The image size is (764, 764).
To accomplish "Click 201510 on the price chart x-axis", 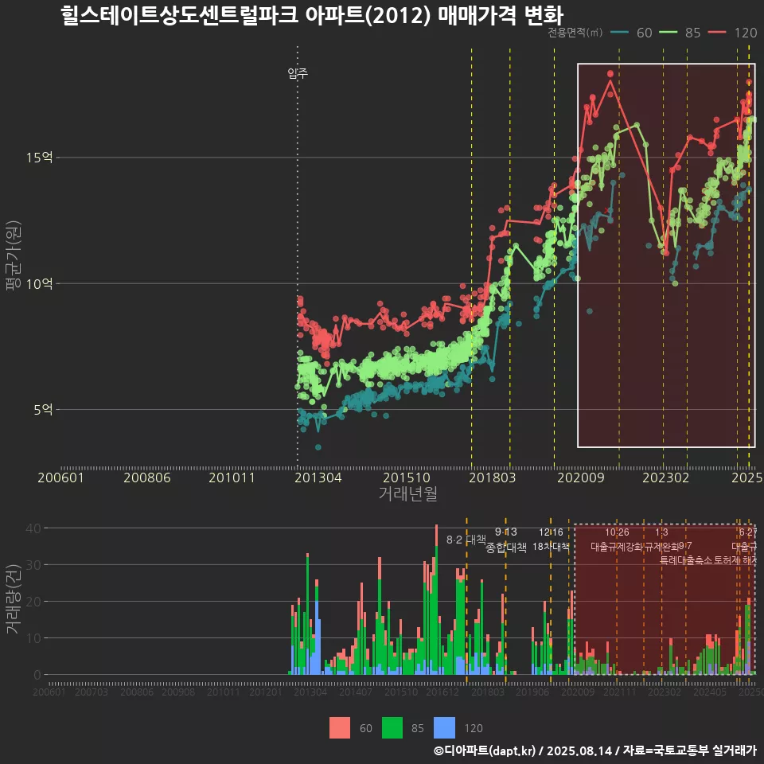I will (407, 477).
